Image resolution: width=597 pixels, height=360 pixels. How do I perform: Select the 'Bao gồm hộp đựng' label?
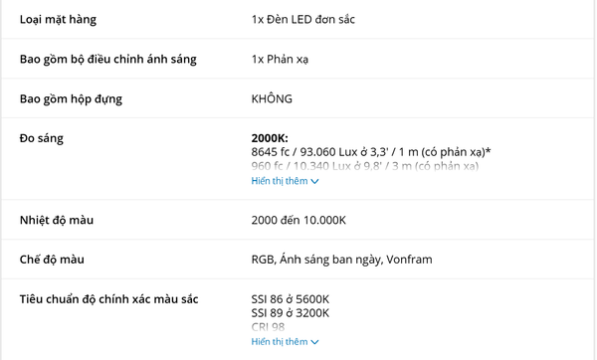71,98
